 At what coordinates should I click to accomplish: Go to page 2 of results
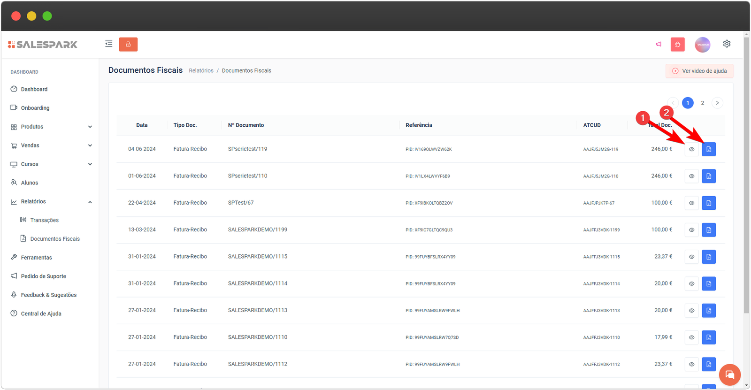point(702,103)
